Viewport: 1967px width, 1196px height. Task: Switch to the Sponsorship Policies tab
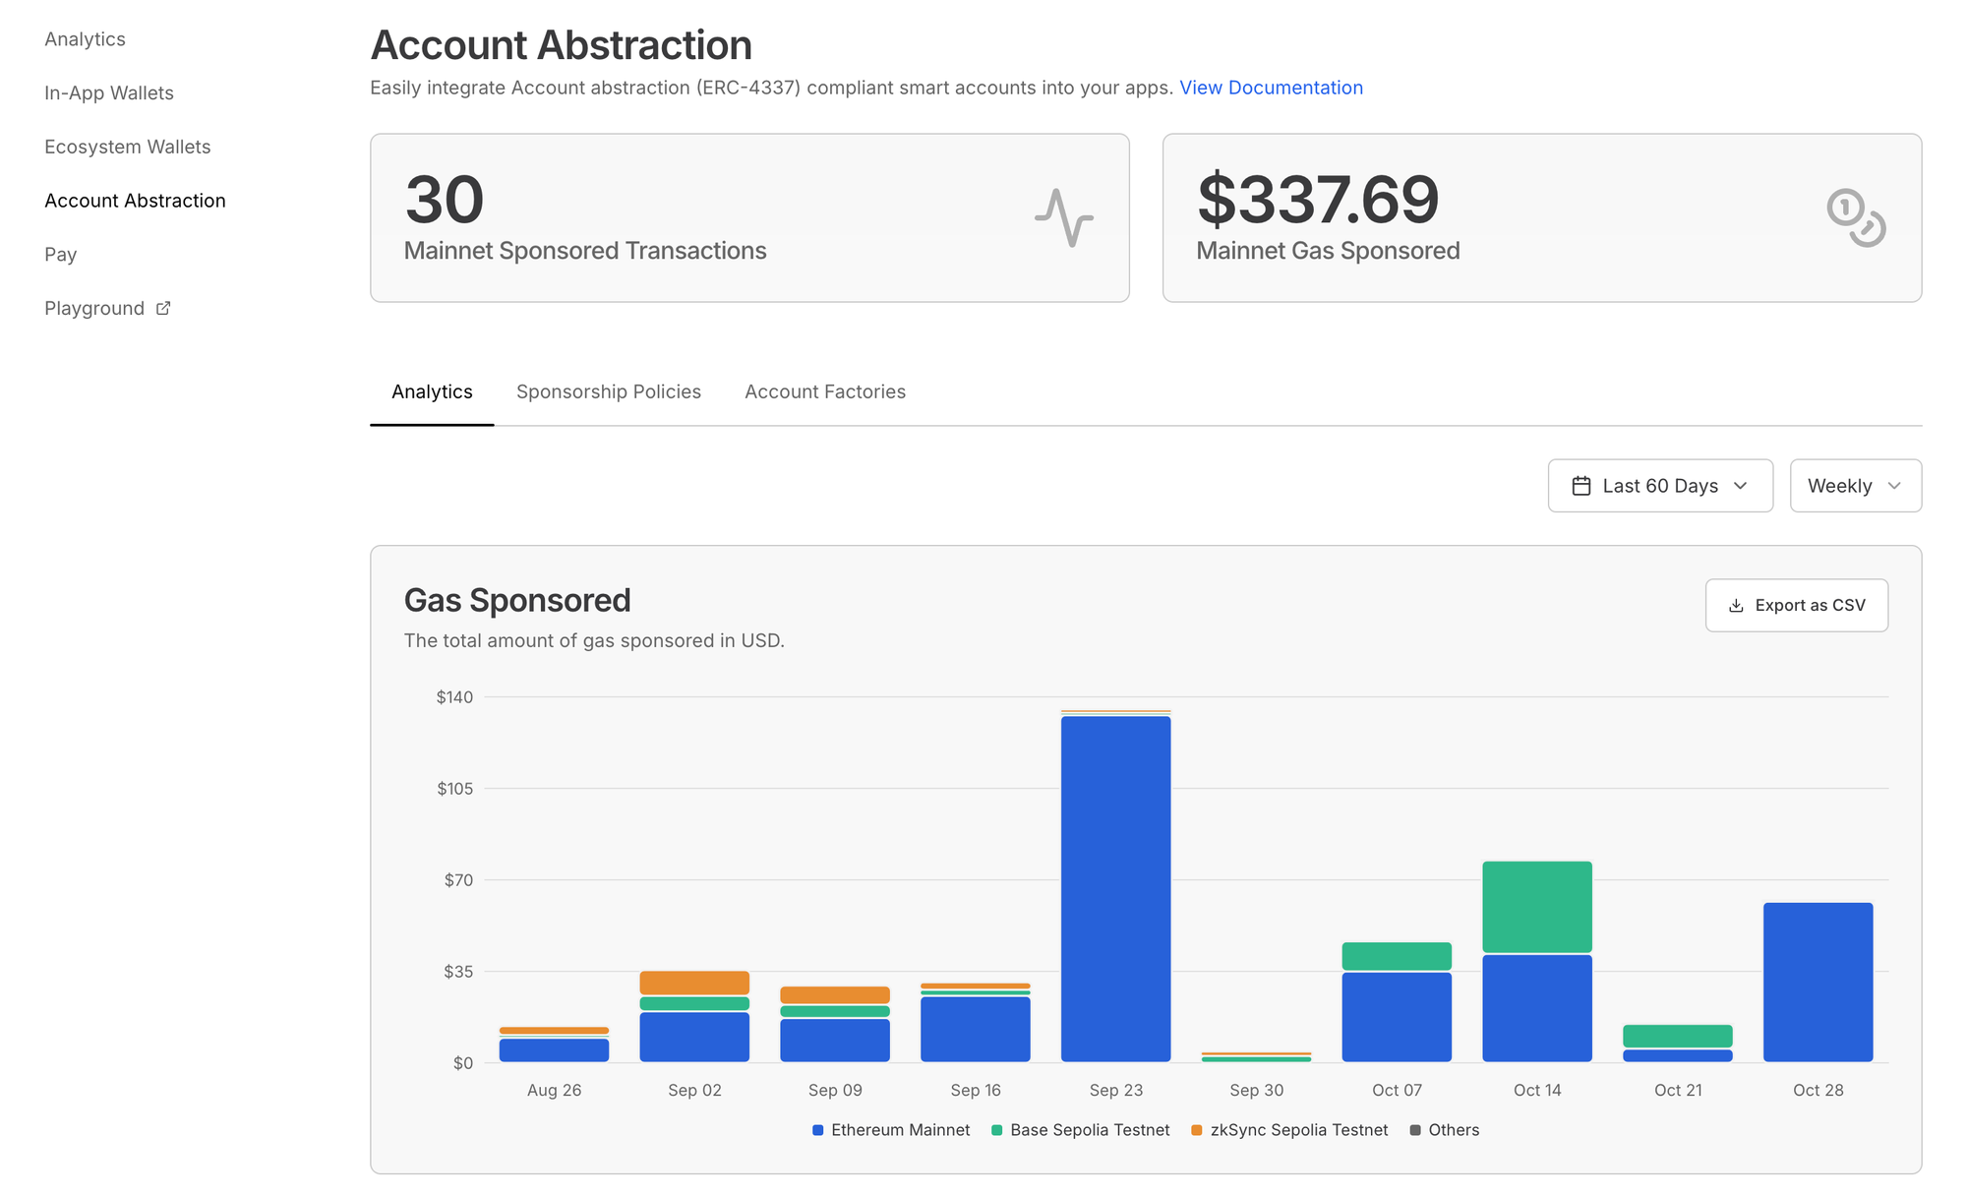coord(608,391)
